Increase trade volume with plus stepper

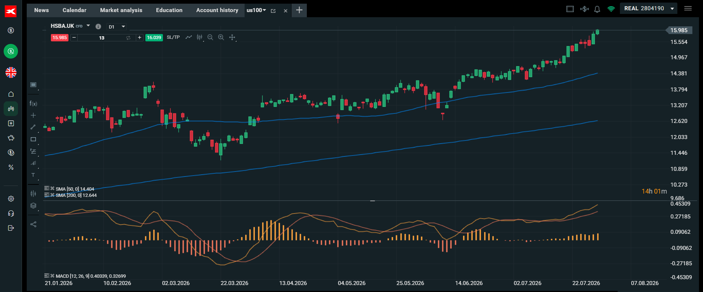click(140, 38)
